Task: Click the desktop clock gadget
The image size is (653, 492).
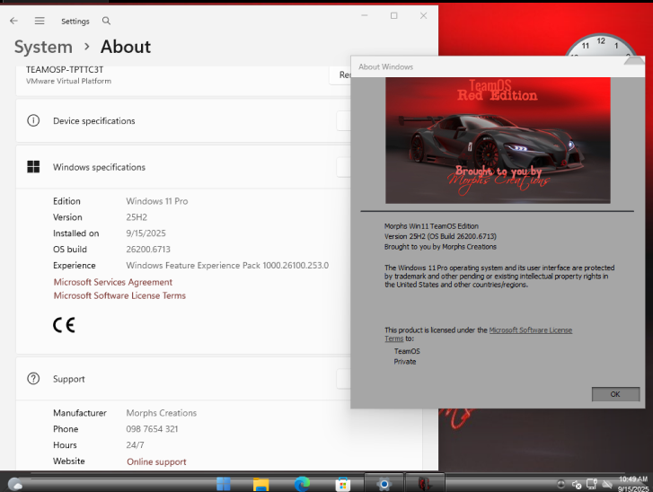Action: pyautogui.click(x=603, y=45)
